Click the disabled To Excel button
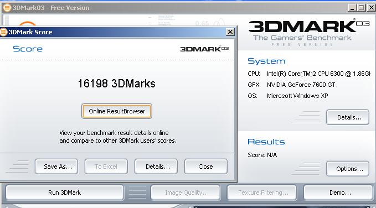Image resolution: width=376 pixels, height=208 pixels. [106, 167]
